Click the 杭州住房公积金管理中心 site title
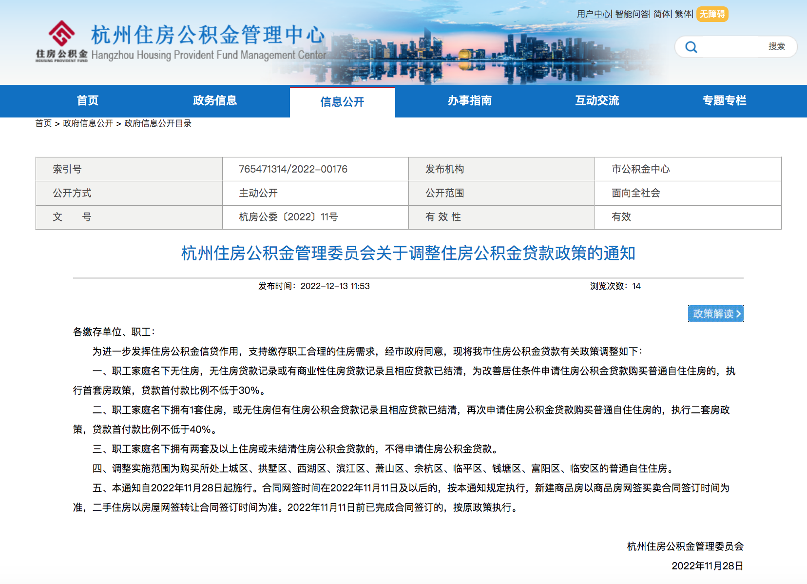 pyautogui.click(x=208, y=35)
